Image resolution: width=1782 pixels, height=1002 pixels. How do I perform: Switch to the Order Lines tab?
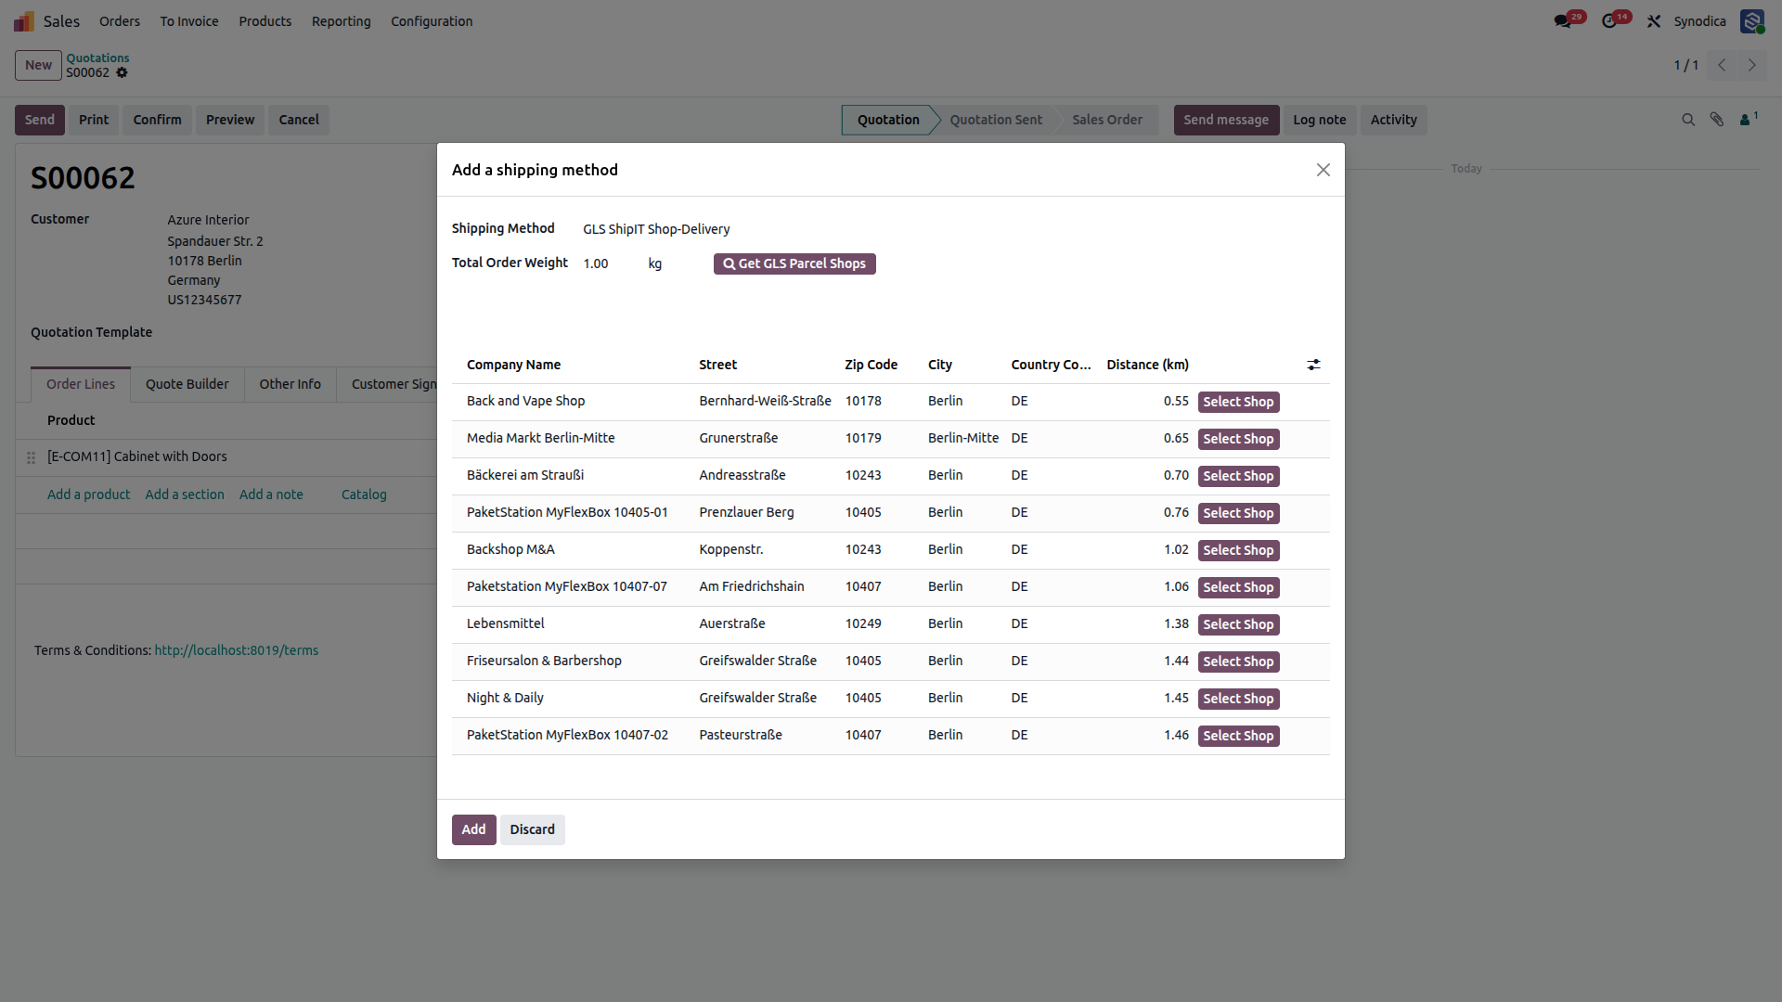tap(81, 384)
